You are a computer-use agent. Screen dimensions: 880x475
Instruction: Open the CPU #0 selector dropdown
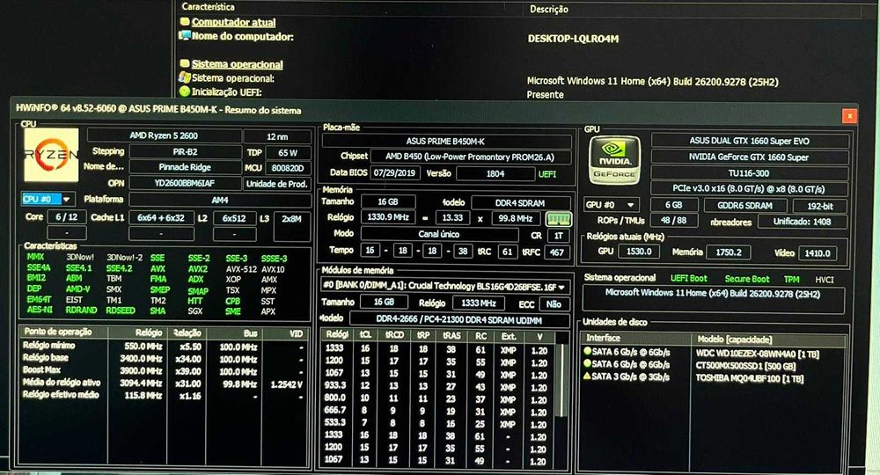(48, 199)
